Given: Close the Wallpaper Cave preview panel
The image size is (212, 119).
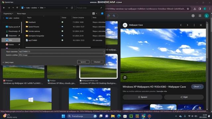Looking at the screenshot, I should coord(201,25).
